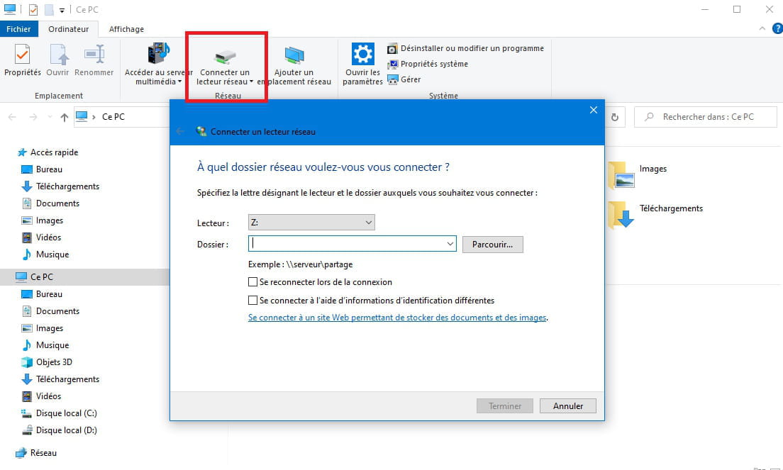
Task: Select Musique under Ce PC
Action: (45, 345)
